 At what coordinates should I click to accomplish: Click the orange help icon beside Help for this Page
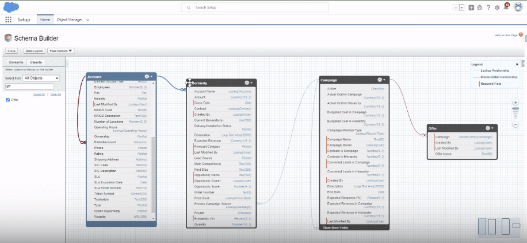point(521,34)
